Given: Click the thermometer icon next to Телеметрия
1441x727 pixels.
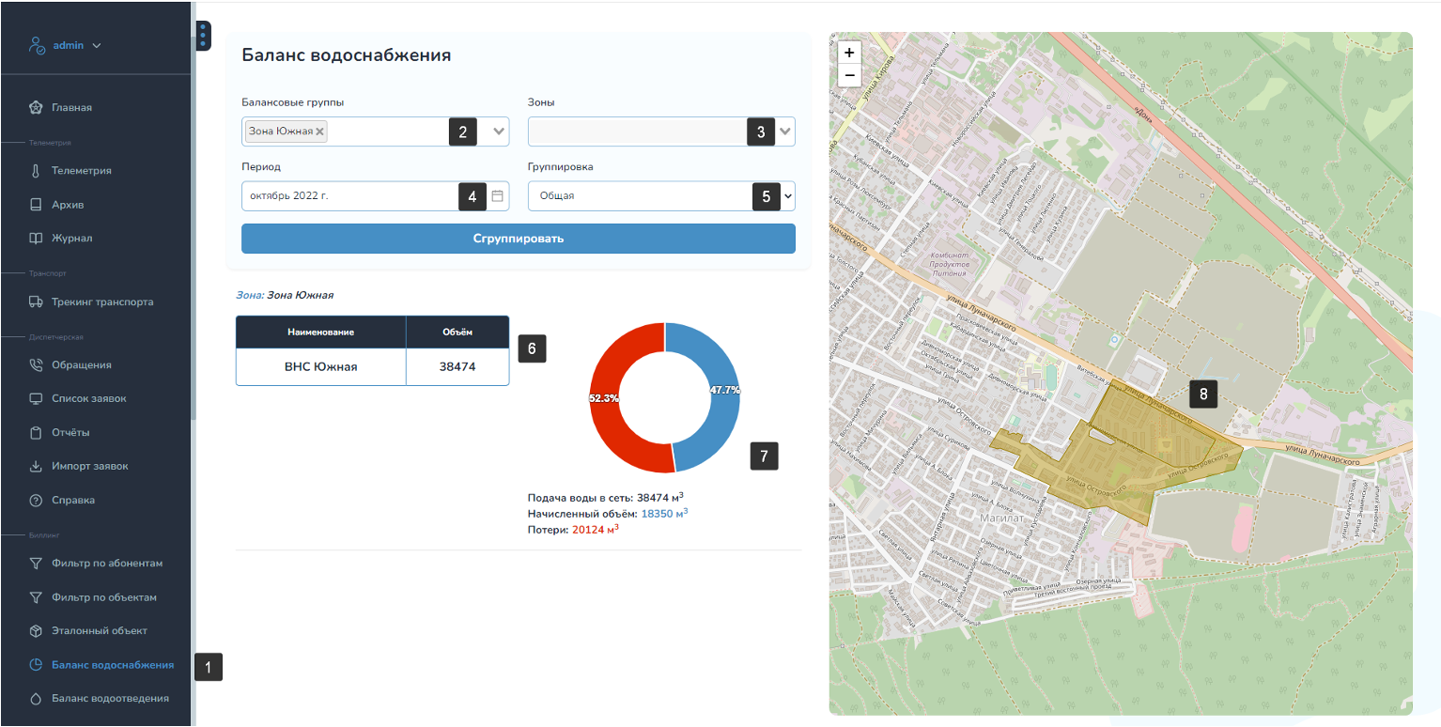Looking at the screenshot, I should 36,171.
